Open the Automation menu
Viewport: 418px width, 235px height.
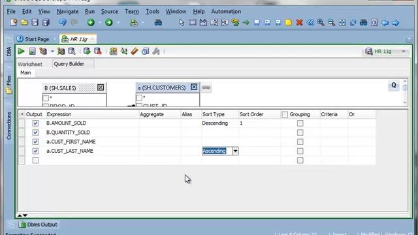coord(226,12)
